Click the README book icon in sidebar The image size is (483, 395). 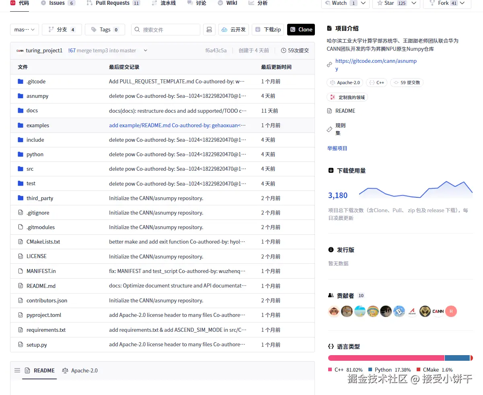click(330, 111)
